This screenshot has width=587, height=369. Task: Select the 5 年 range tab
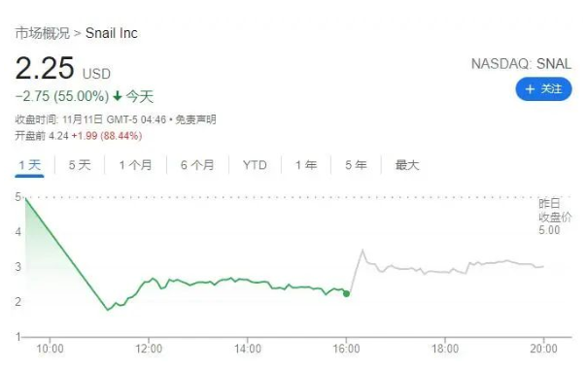click(x=356, y=165)
